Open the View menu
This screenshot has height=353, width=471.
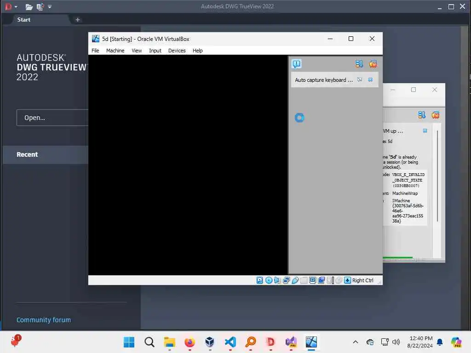click(137, 51)
